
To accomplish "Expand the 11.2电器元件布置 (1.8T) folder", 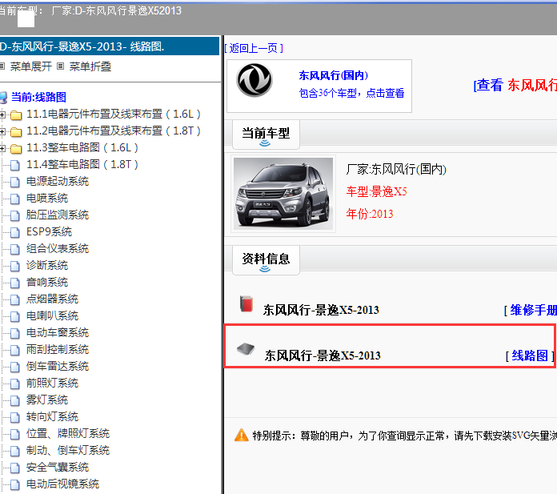I will pos(2,131).
